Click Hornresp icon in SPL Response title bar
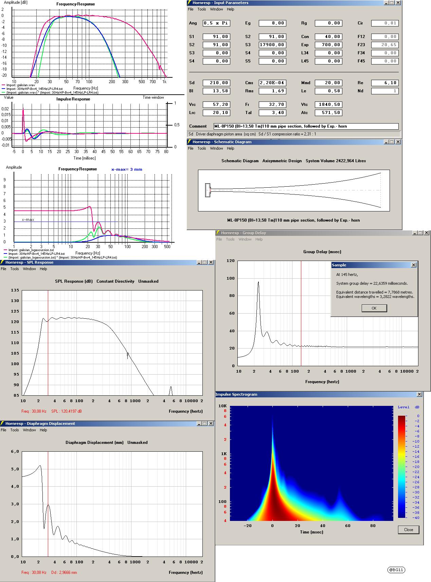Viewport: 431px width, 582px height. [2, 262]
